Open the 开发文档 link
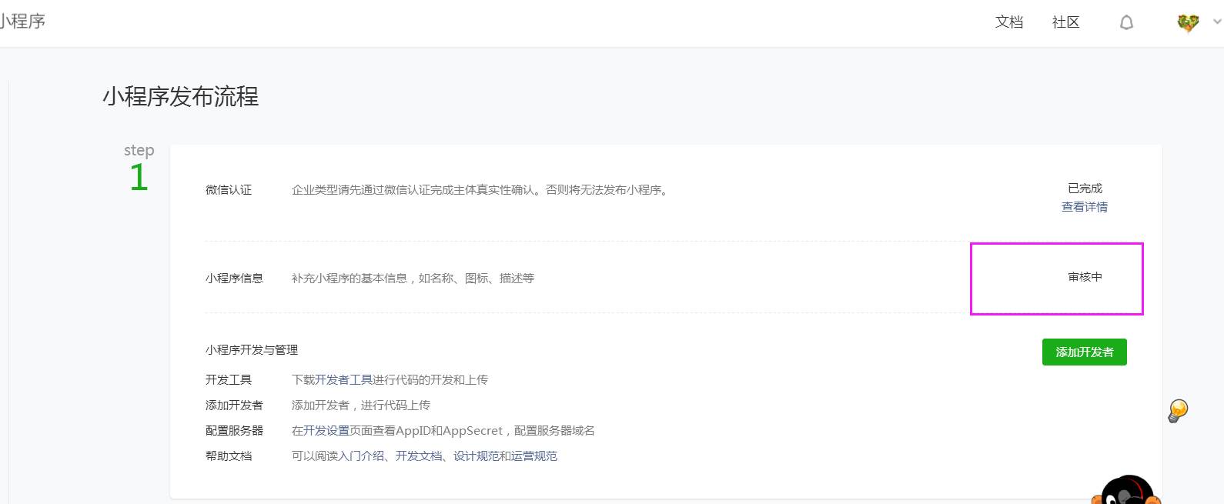1224x504 pixels. coord(419,456)
